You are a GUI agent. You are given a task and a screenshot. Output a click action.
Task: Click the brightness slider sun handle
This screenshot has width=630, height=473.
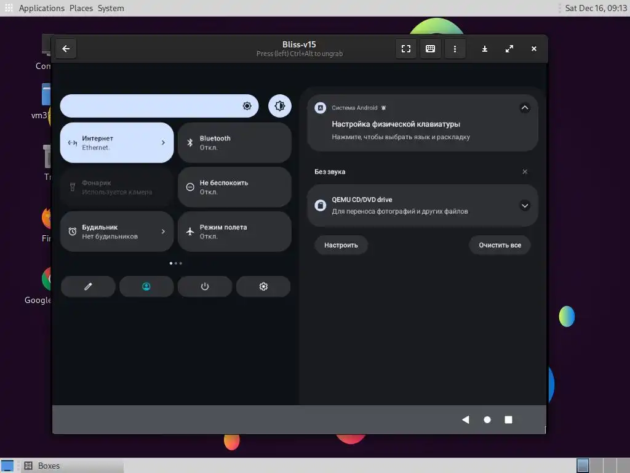pos(247,106)
